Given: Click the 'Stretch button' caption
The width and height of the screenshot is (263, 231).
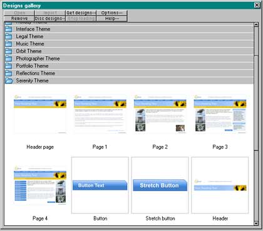Looking at the screenshot, I should 160,219.
